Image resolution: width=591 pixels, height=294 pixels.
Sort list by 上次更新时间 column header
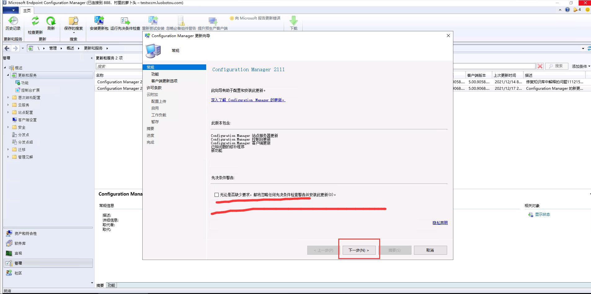click(508, 75)
